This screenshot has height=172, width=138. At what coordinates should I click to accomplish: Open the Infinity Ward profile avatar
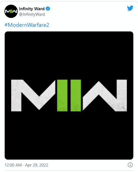click(x=11, y=11)
